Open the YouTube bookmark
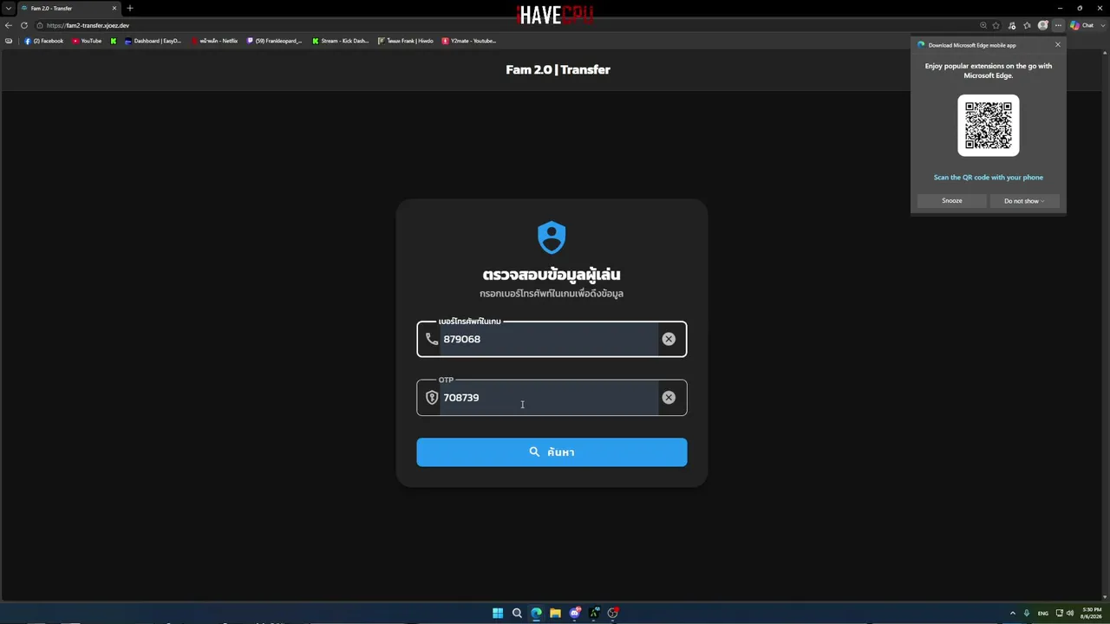 (x=87, y=41)
